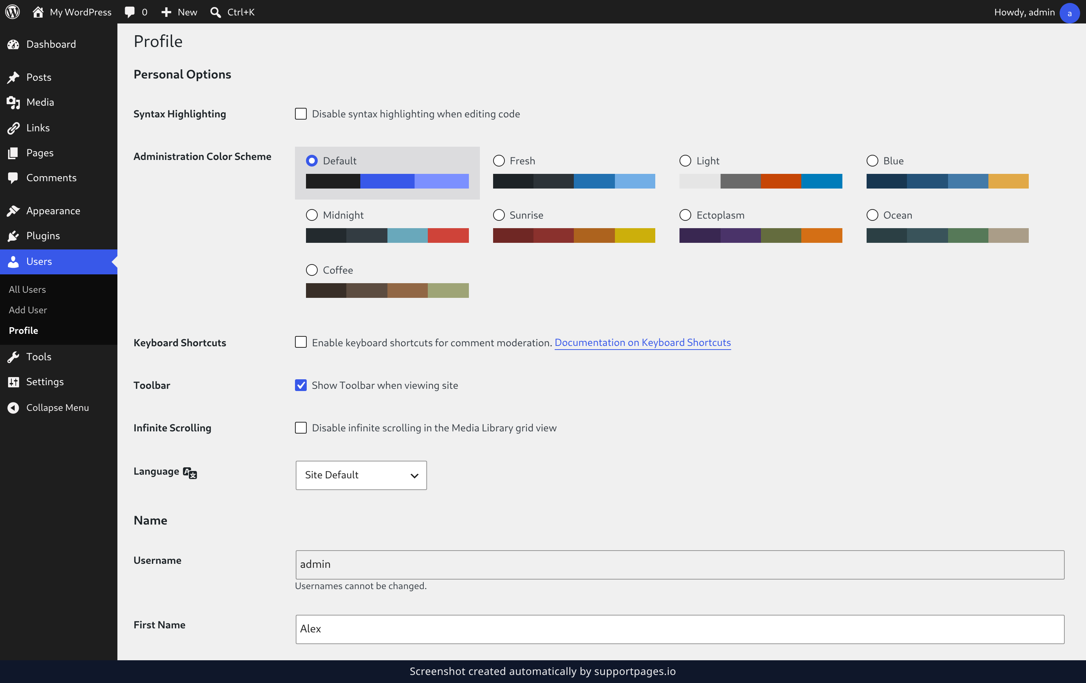1086x683 pixels.
Task: Click the Tools wrench icon
Action: click(x=14, y=357)
